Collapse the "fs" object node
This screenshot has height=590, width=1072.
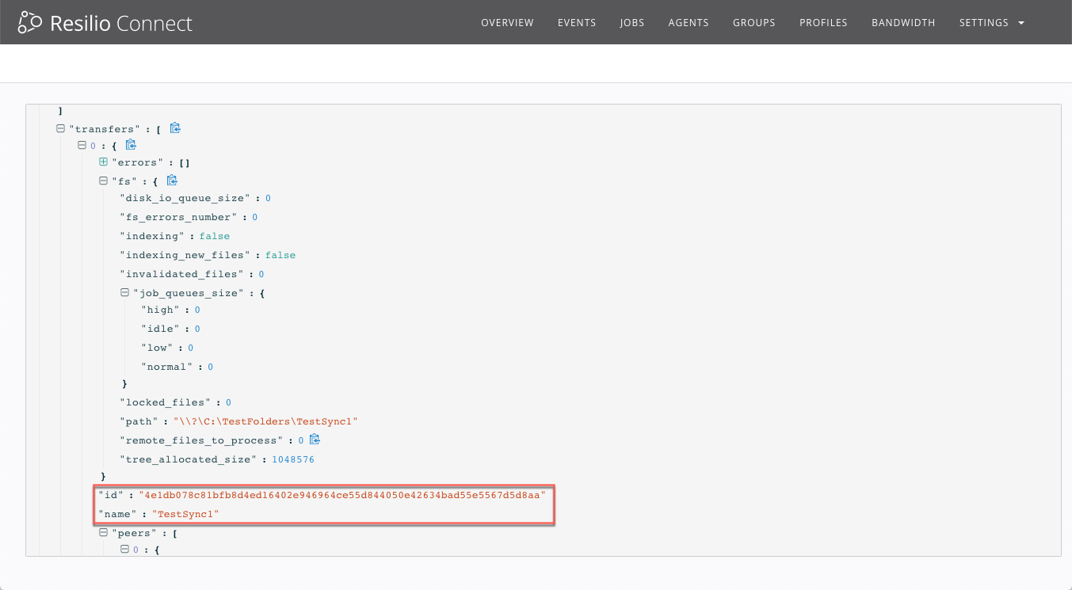coord(103,181)
